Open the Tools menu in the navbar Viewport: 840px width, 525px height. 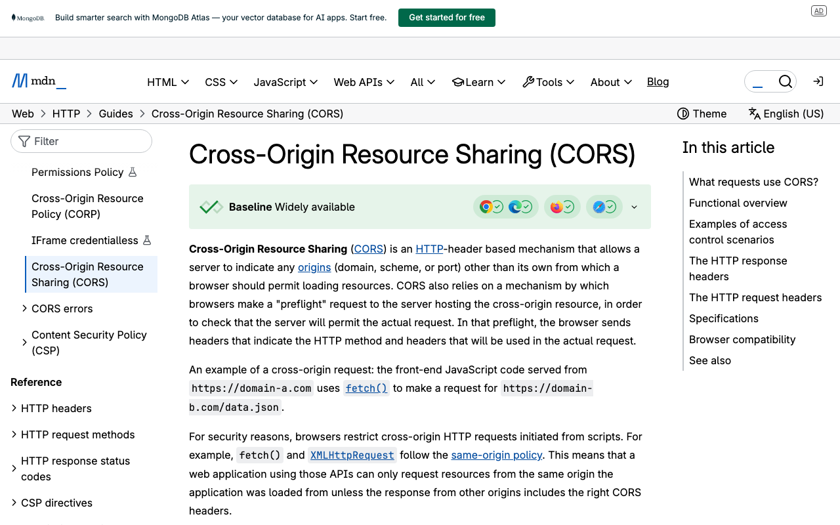click(549, 81)
